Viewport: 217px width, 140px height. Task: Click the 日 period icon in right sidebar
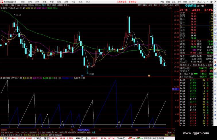[215, 98]
